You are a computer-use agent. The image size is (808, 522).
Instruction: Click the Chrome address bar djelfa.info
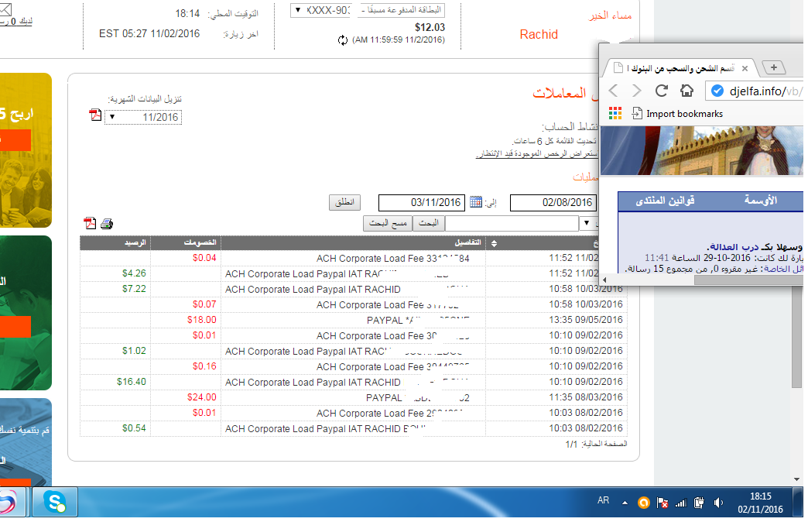click(x=755, y=91)
